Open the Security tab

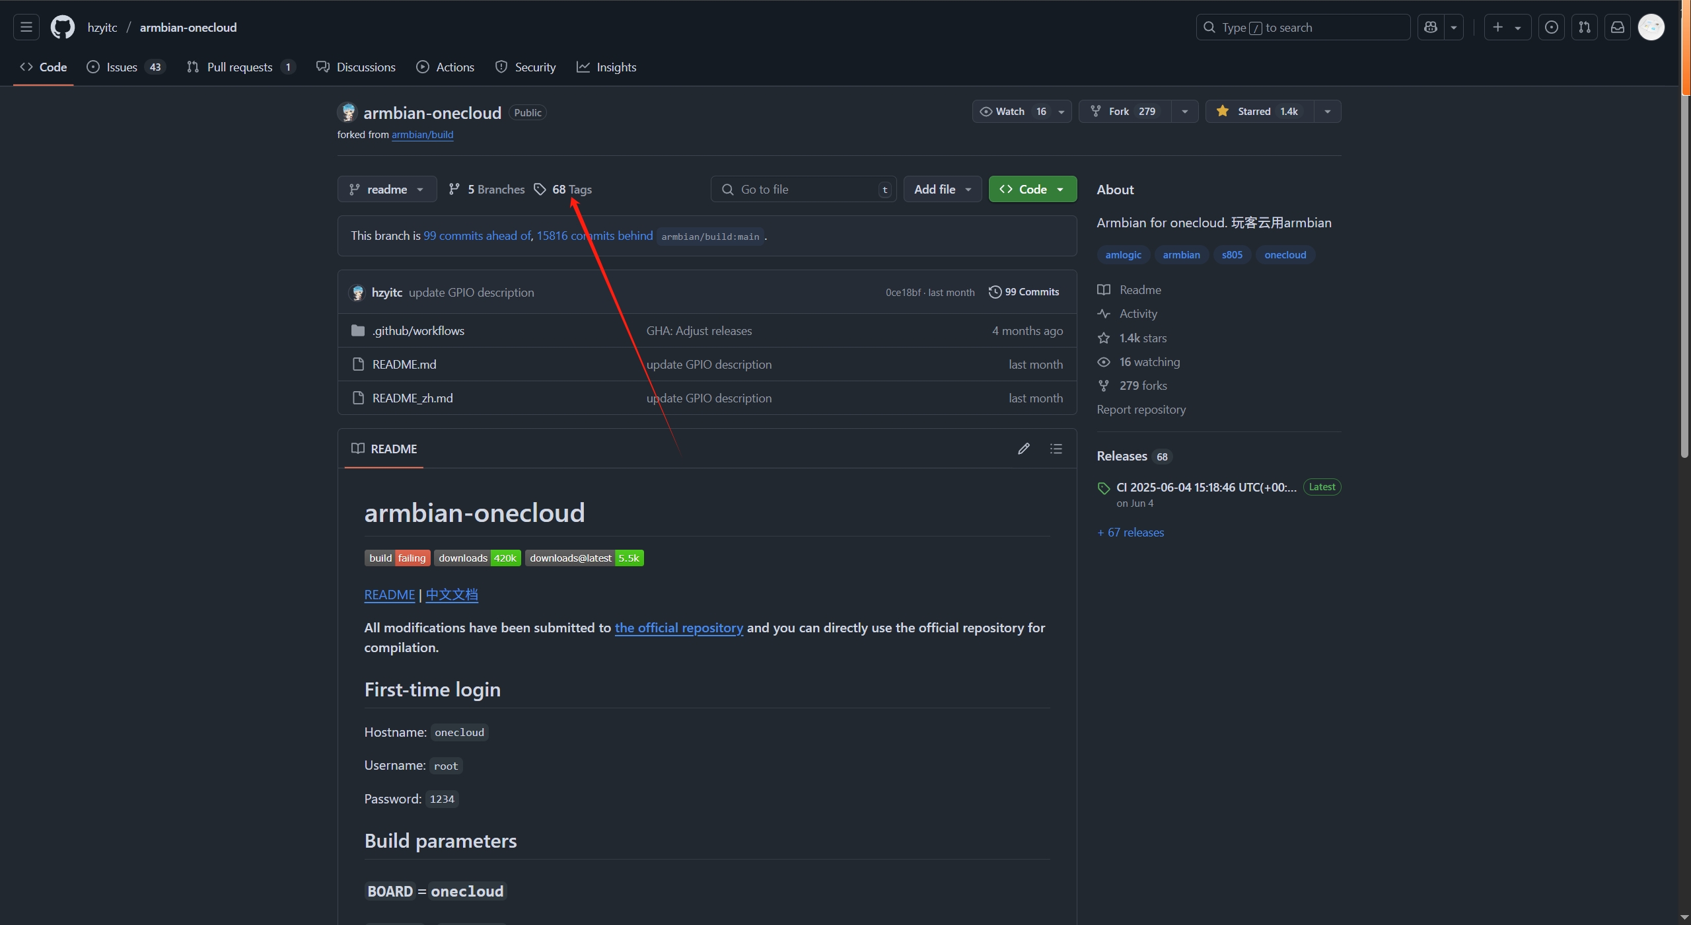[526, 67]
